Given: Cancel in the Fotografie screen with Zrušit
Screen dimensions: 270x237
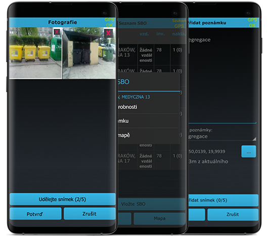Looking at the screenshot, I should (x=89, y=214).
